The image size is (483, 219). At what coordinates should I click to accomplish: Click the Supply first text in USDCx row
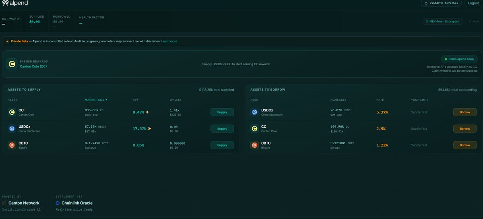(x=419, y=112)
